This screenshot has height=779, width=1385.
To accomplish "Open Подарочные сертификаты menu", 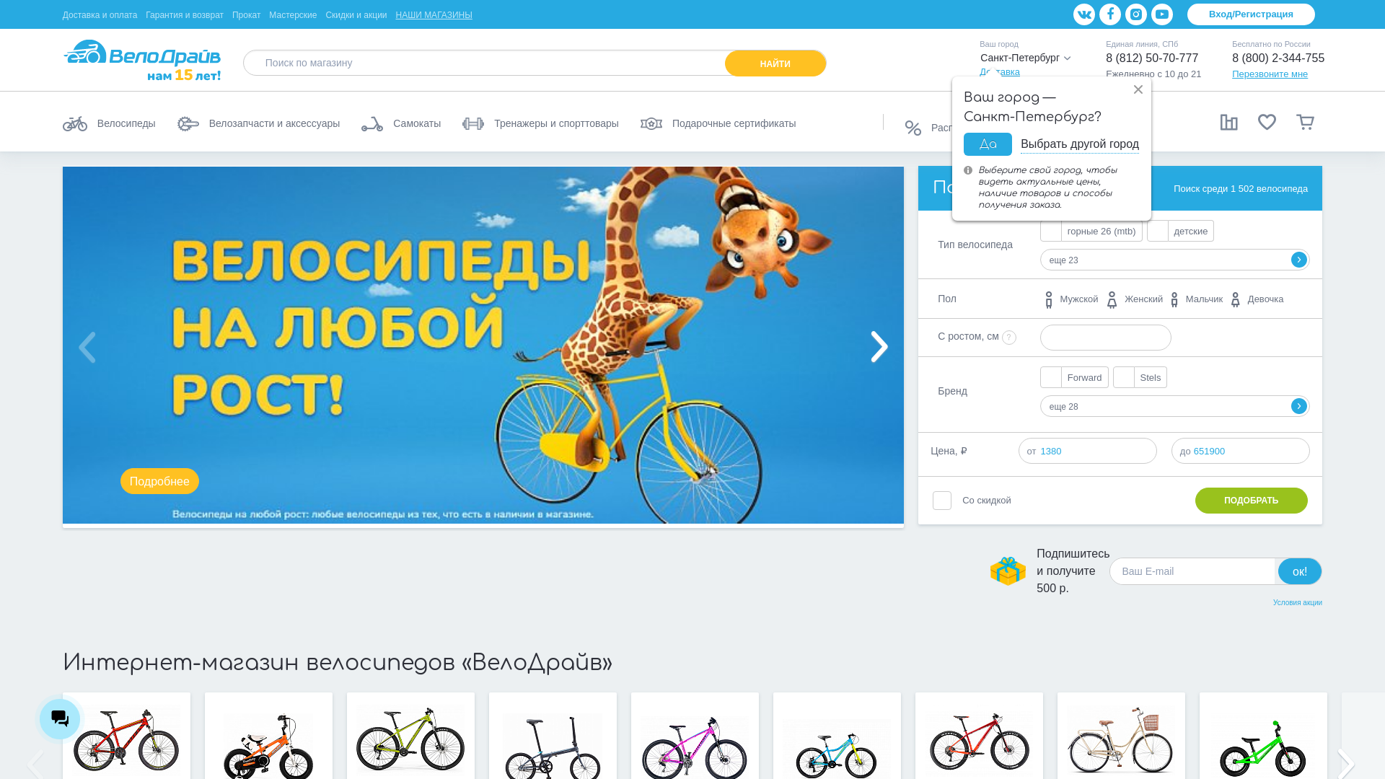I will (734, 123).
